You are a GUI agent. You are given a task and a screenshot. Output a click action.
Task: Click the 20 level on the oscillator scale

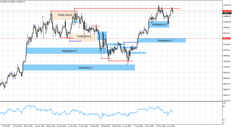tap(224, 120)
